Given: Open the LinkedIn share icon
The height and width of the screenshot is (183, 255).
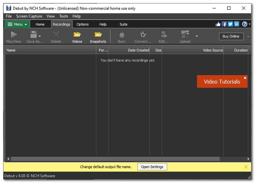Looking at the screenshot, I should coord(237,24).
